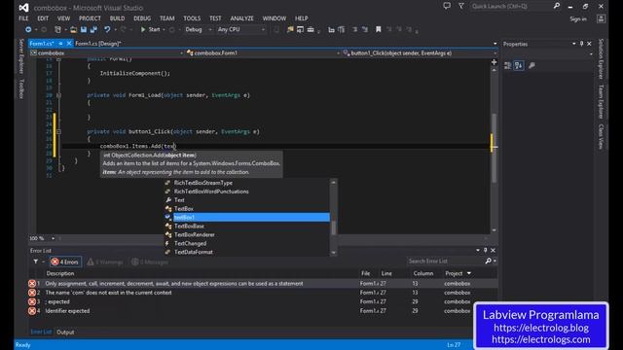Select error 4 'Identifier expected' row

click(x=262, y=311)
